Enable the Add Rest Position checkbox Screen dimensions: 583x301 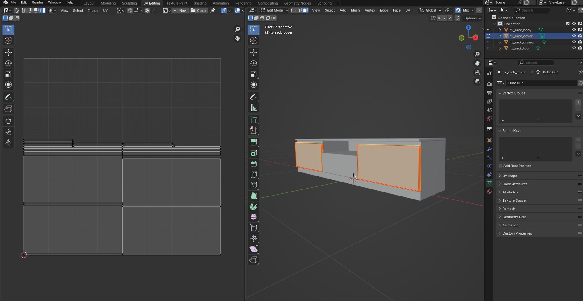500,166
